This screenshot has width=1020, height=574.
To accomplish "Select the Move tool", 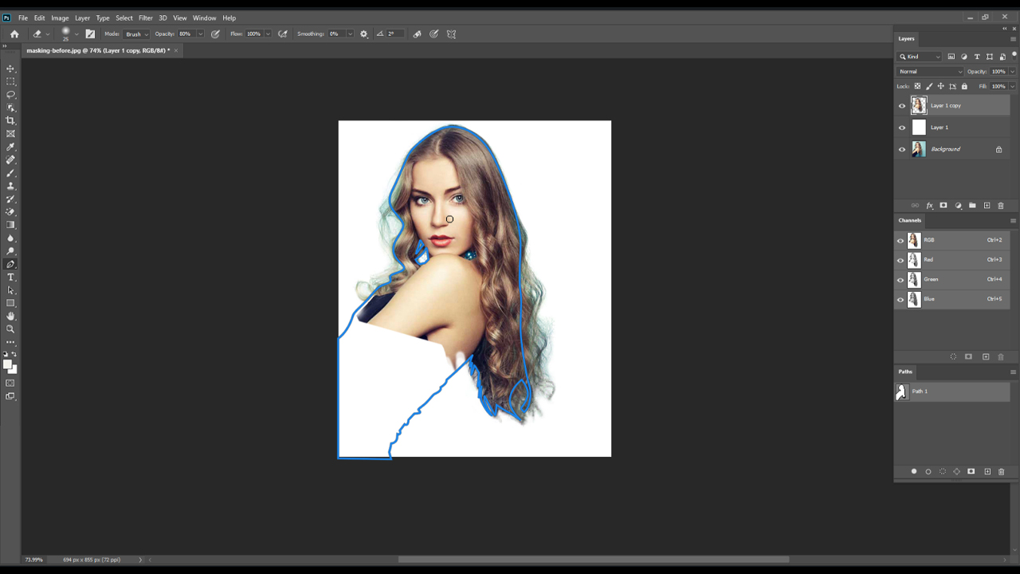I will coord(11,69).
